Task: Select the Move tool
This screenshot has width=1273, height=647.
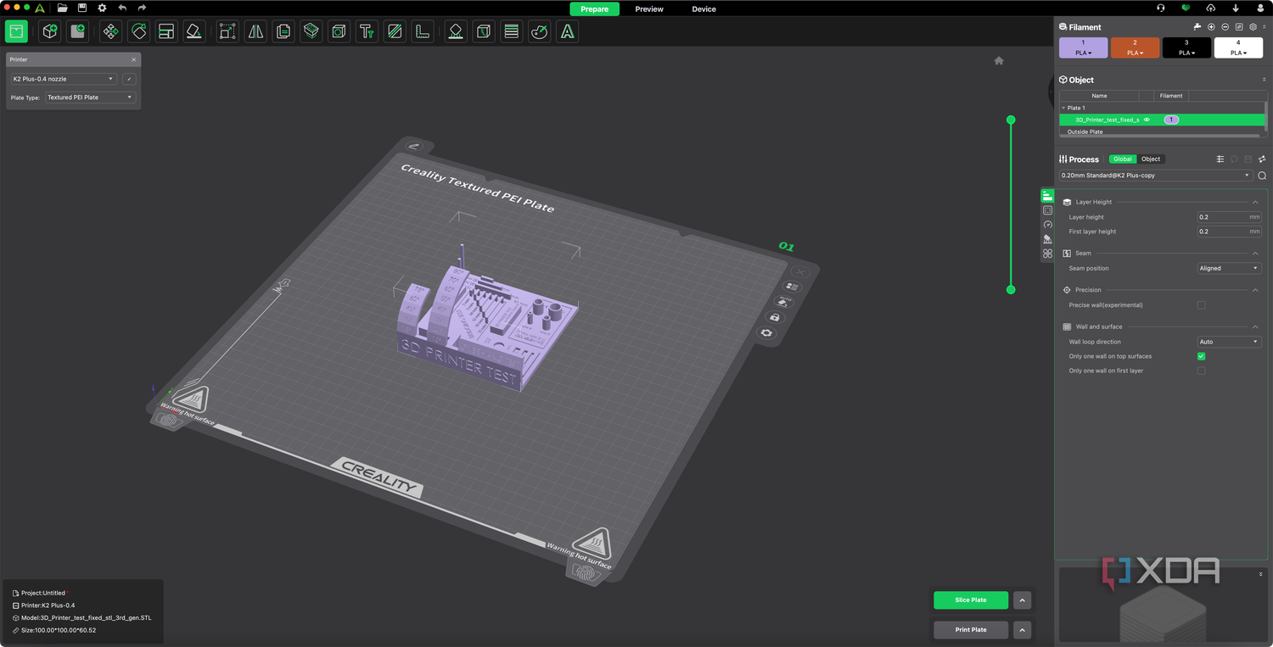Action: tap(110, 31)
